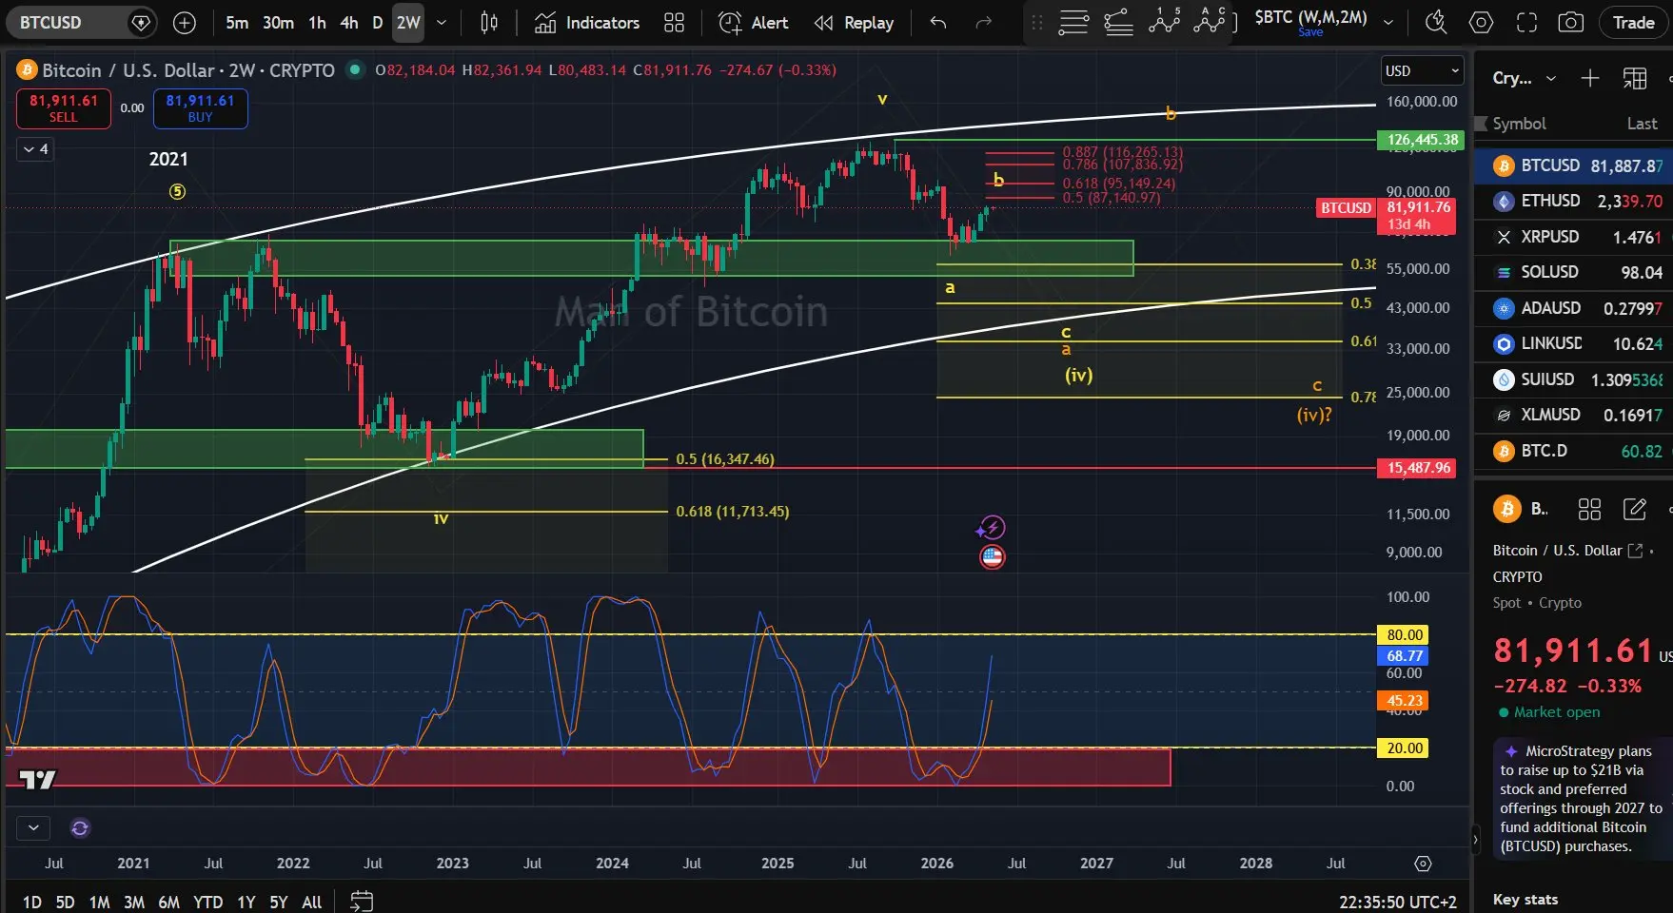The height and width of the screenshot is (913, 1673).
Task: Click the compare or add symbol plus icon
Action: 185,23
